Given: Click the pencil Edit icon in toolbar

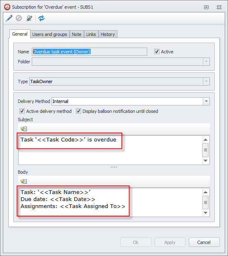Looking at the screenshot, I should point(9,18).
